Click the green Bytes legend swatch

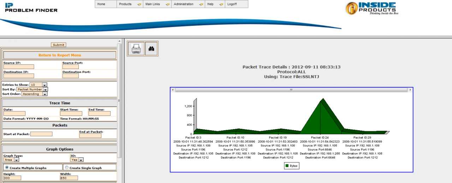click(287, 166)
